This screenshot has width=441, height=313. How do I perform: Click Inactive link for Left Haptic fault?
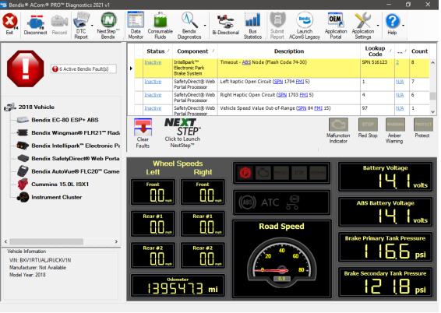[x=153, y=82]
